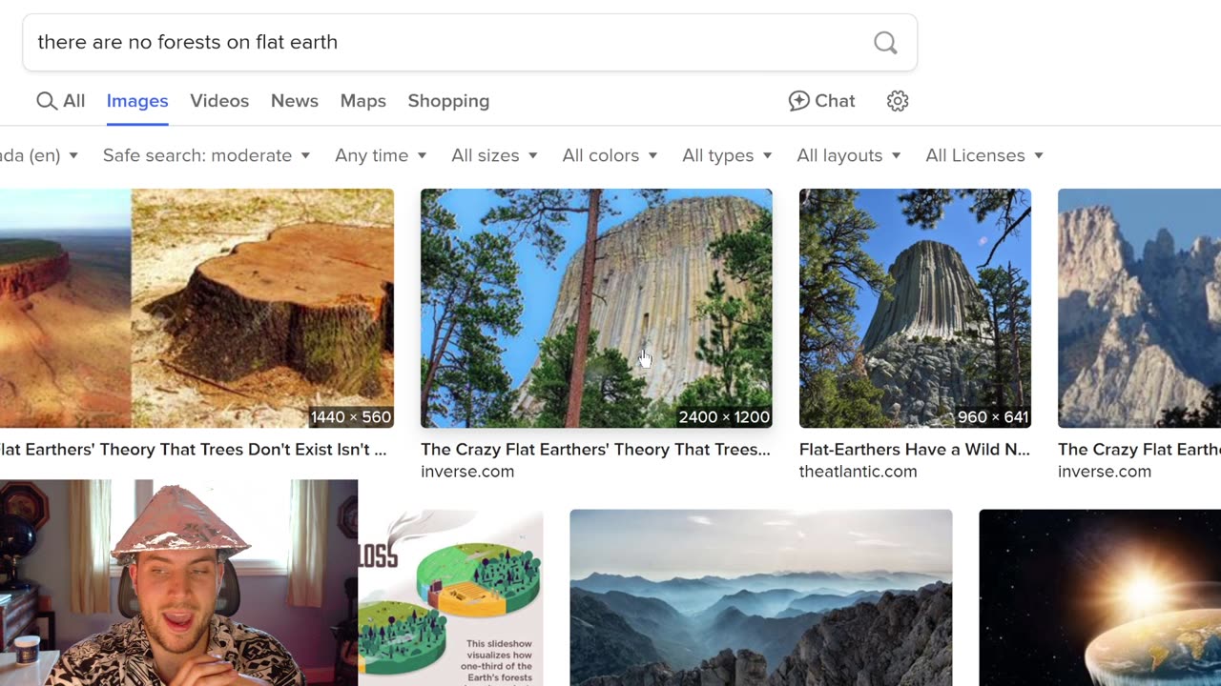Expand the All types filter

726,155
